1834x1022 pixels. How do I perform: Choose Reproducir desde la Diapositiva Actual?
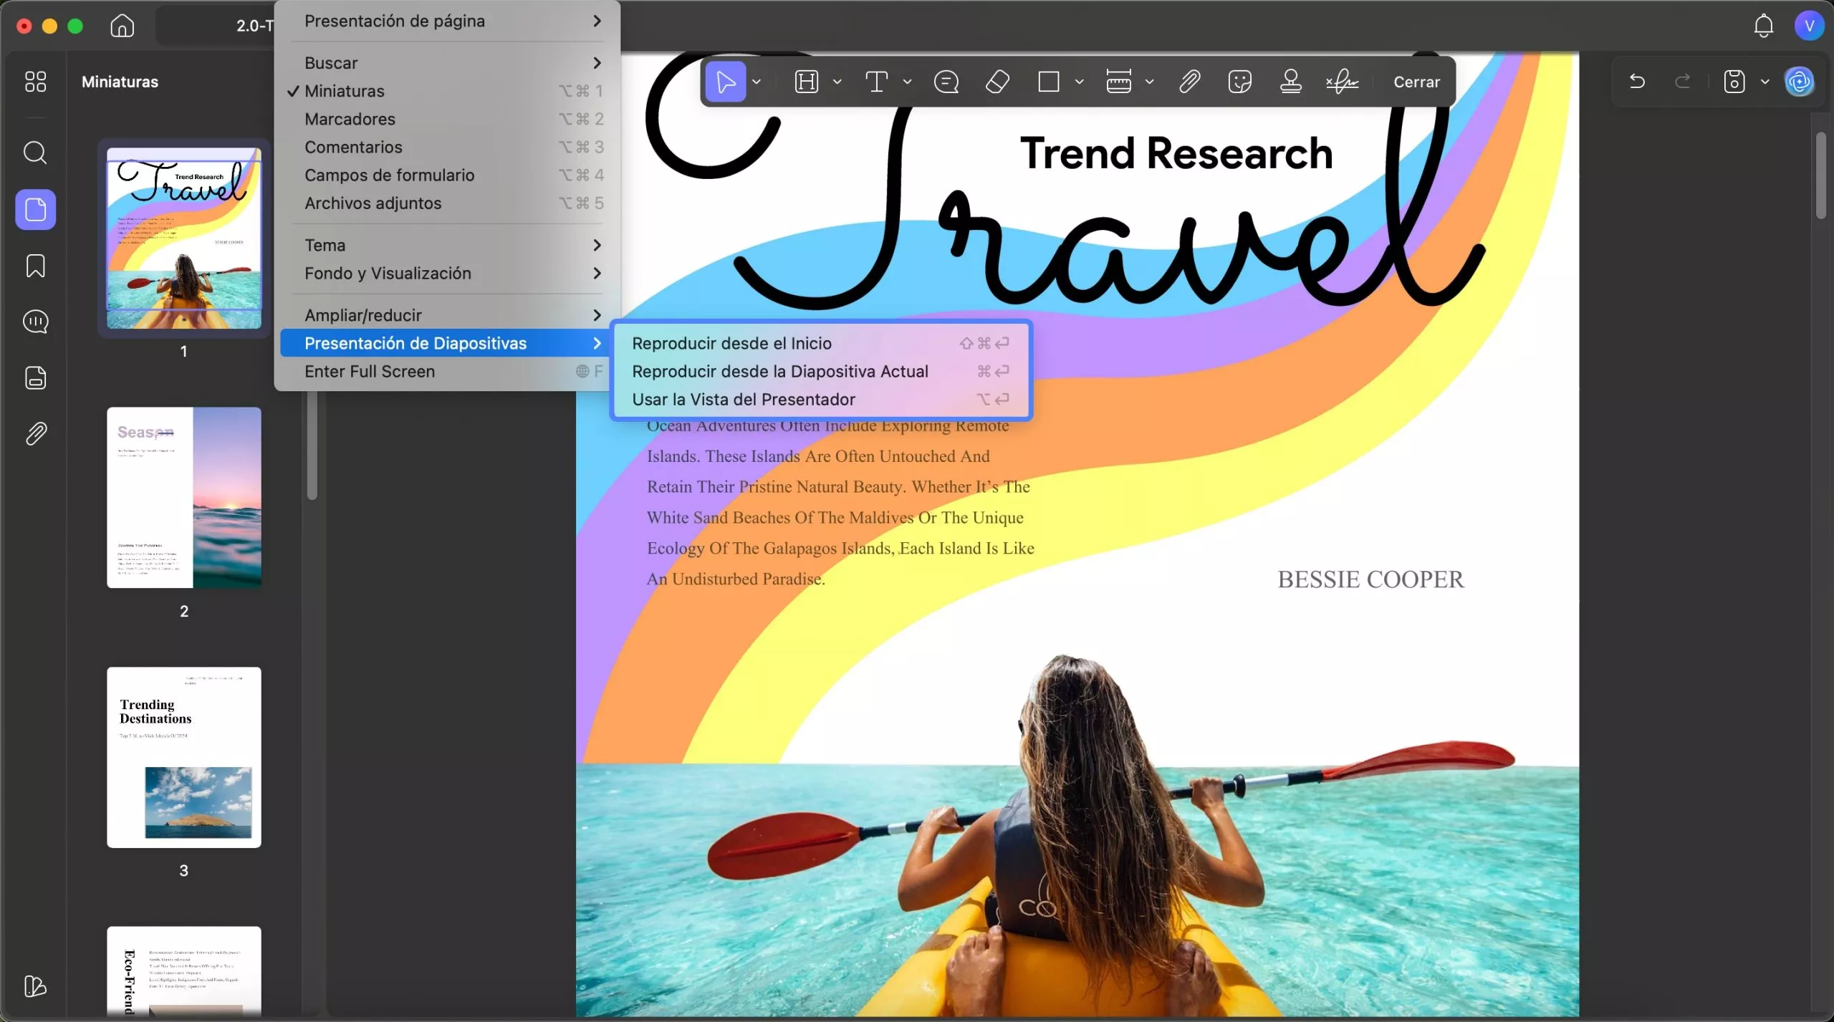coord(821,371)
